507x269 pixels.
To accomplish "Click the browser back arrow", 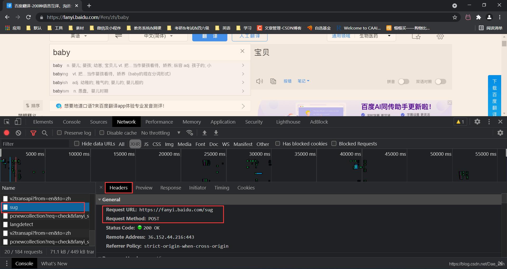I will point(7,17).
